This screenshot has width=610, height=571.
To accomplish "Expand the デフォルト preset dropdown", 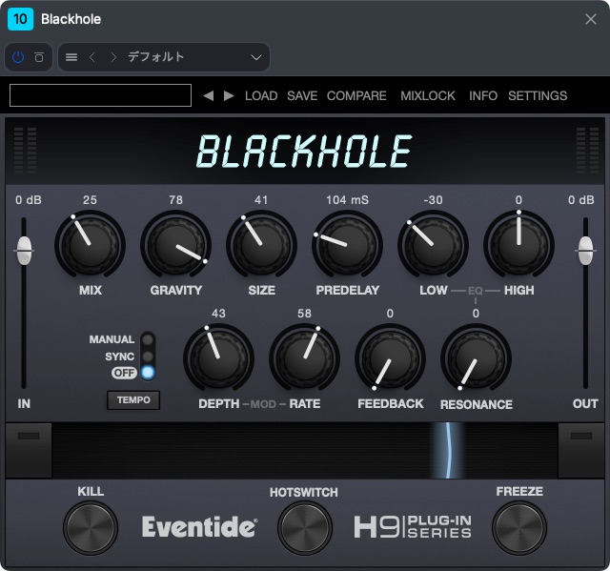I will (256, 57).
